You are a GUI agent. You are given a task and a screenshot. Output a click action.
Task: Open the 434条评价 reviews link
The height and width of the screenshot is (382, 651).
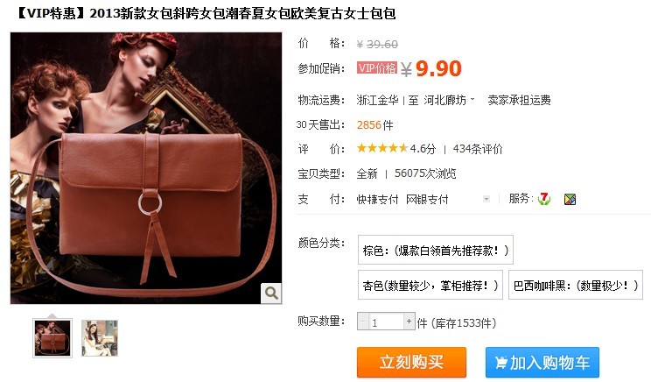pyautogui.click(x=478, y=149)
